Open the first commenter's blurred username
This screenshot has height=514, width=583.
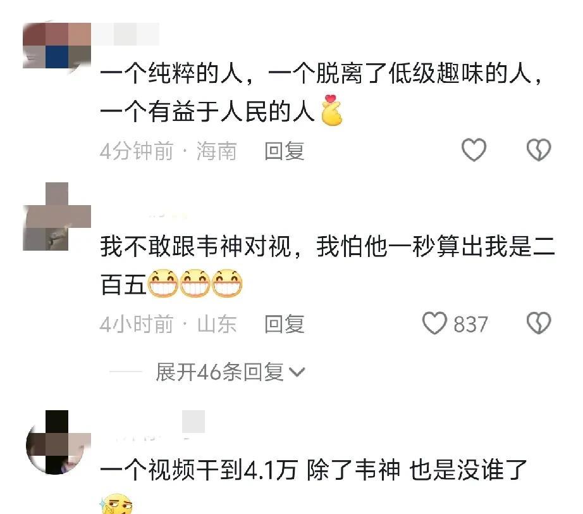click(x=125, y=34)
